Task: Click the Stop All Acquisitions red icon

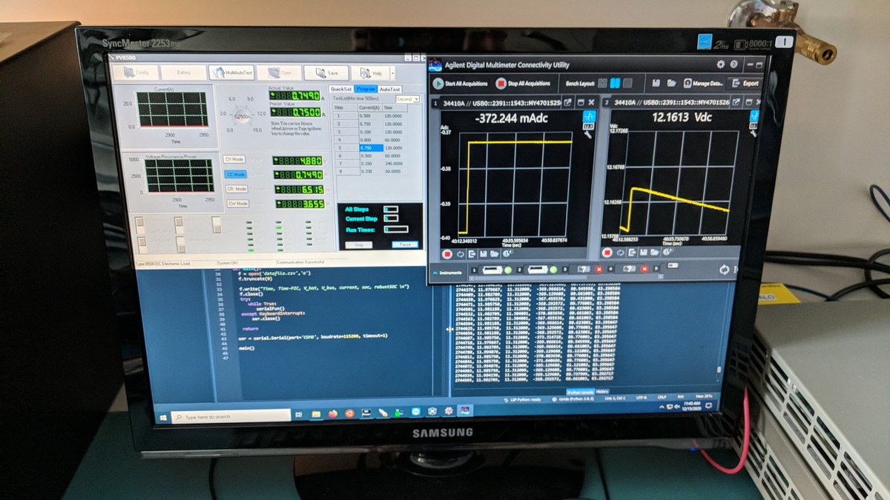Action: click(x=501, y=84)
